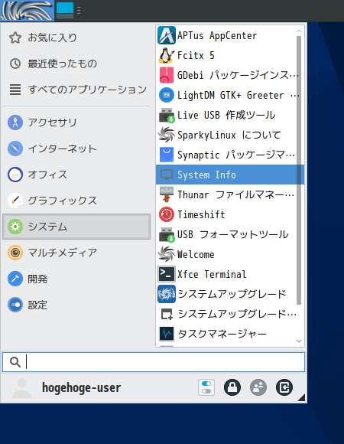Click the search input field
The height and width of the screenshot is (444, 344).
tap(154, 362)
